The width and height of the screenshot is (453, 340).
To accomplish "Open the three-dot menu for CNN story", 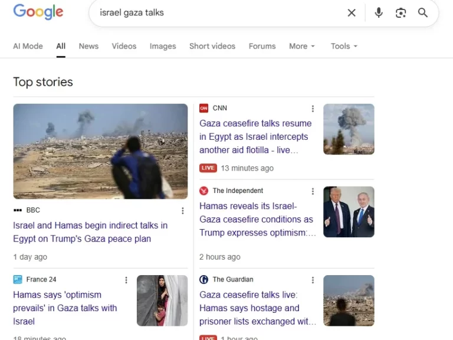I will [313, 109].
